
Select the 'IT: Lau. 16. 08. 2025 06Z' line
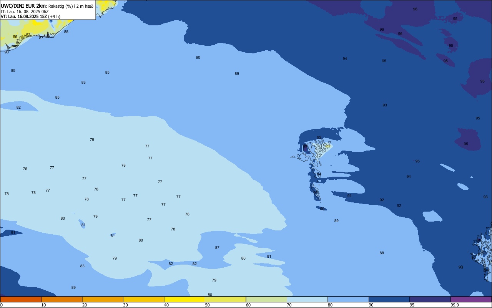pyautogui.click(x=25, y=12)
